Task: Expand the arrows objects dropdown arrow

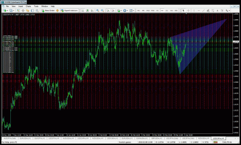Action: [x=229, y=10]
